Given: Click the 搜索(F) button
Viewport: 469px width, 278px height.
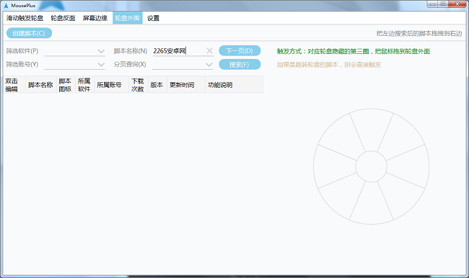Looking at the screenshot, I should click(240, 65).
